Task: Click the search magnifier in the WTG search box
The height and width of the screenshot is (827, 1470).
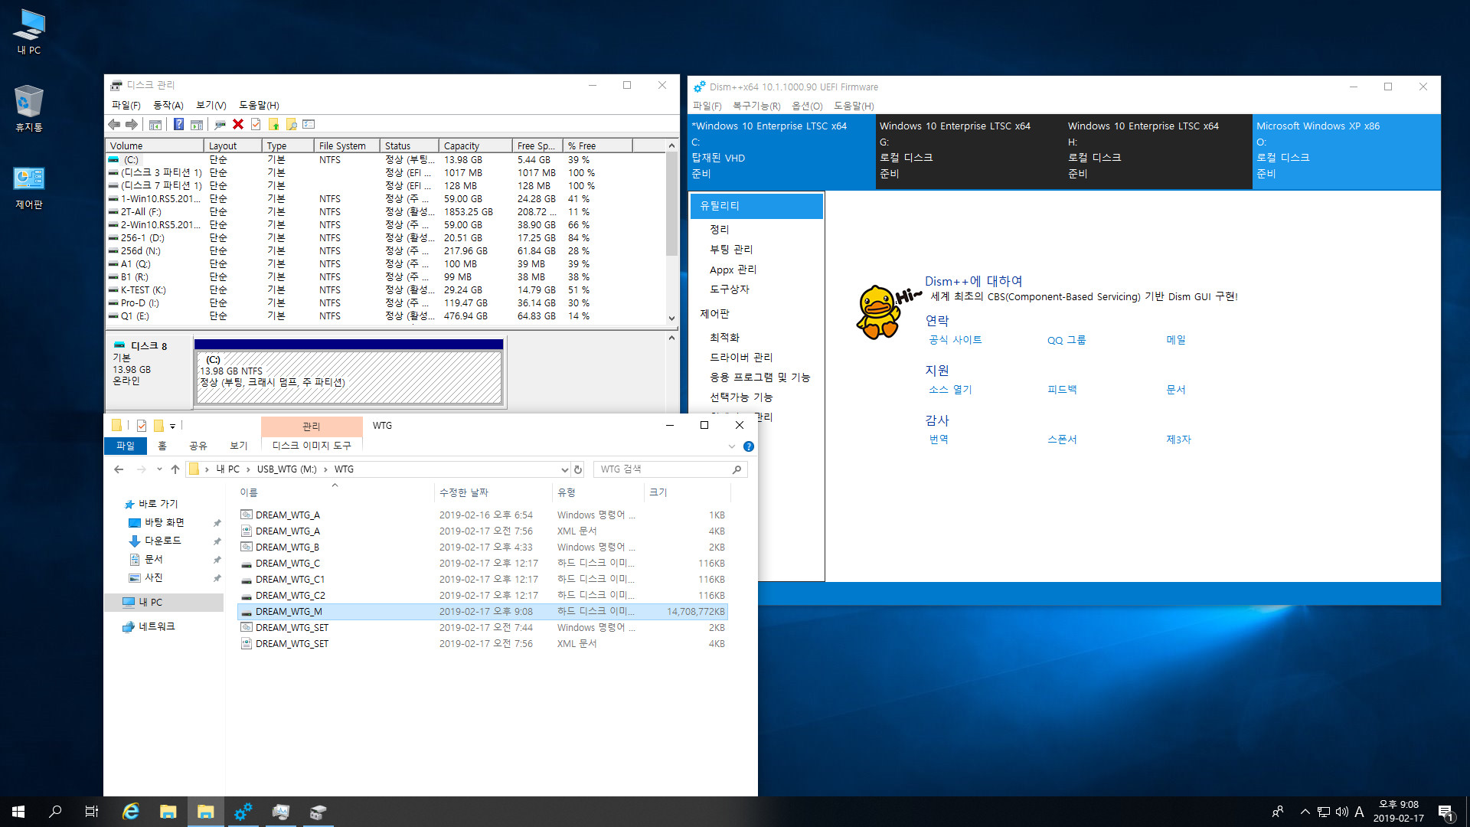Action: [x=737, y=469]
